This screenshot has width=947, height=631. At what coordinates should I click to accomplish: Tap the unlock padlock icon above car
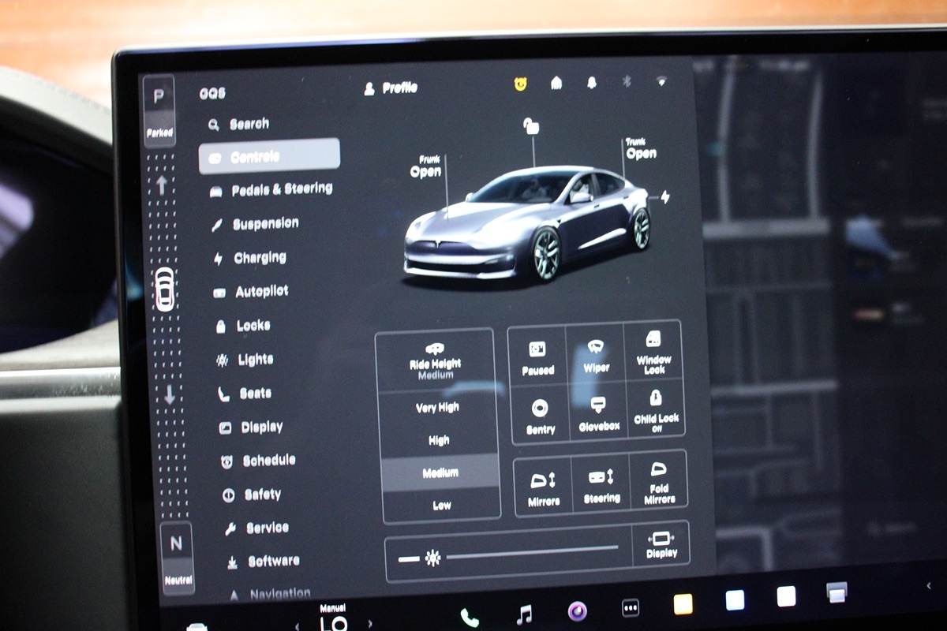pos(531,125)
